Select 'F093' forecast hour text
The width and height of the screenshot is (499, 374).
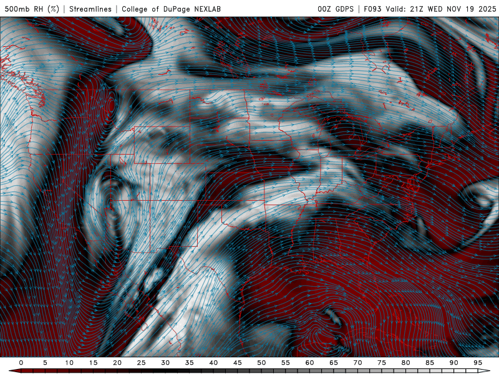pyautogui.click(x=372, y=9)
